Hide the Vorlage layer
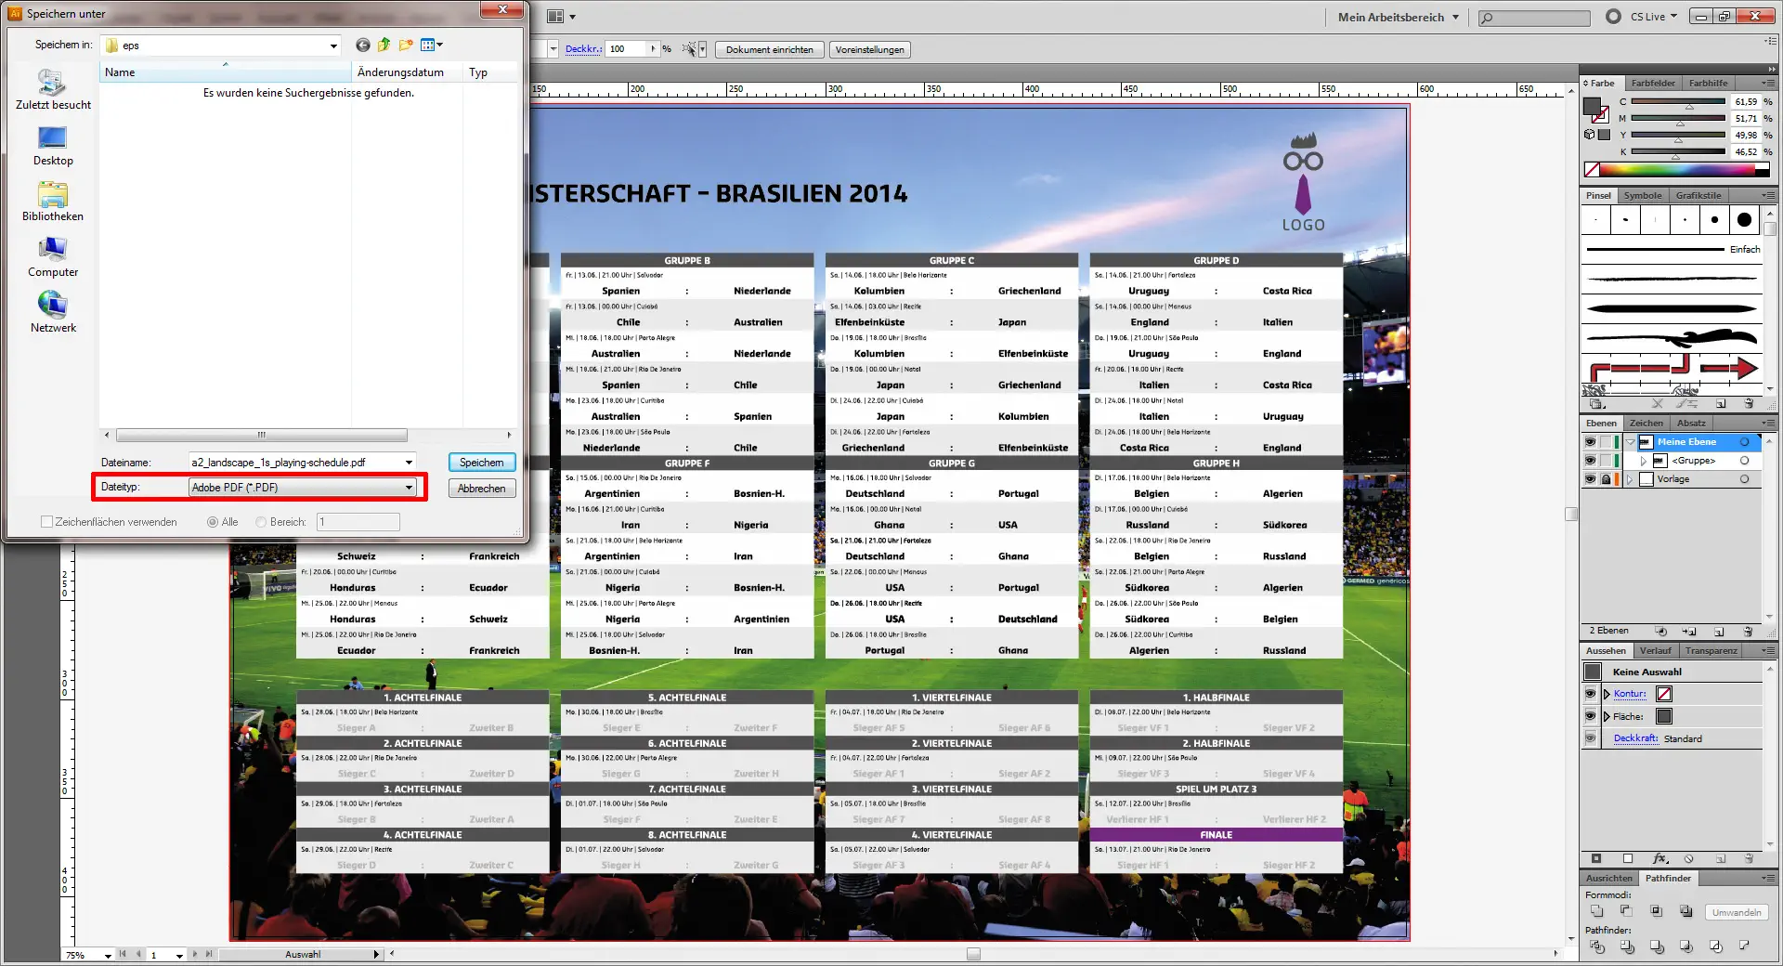 click(x=1591, y=479)
